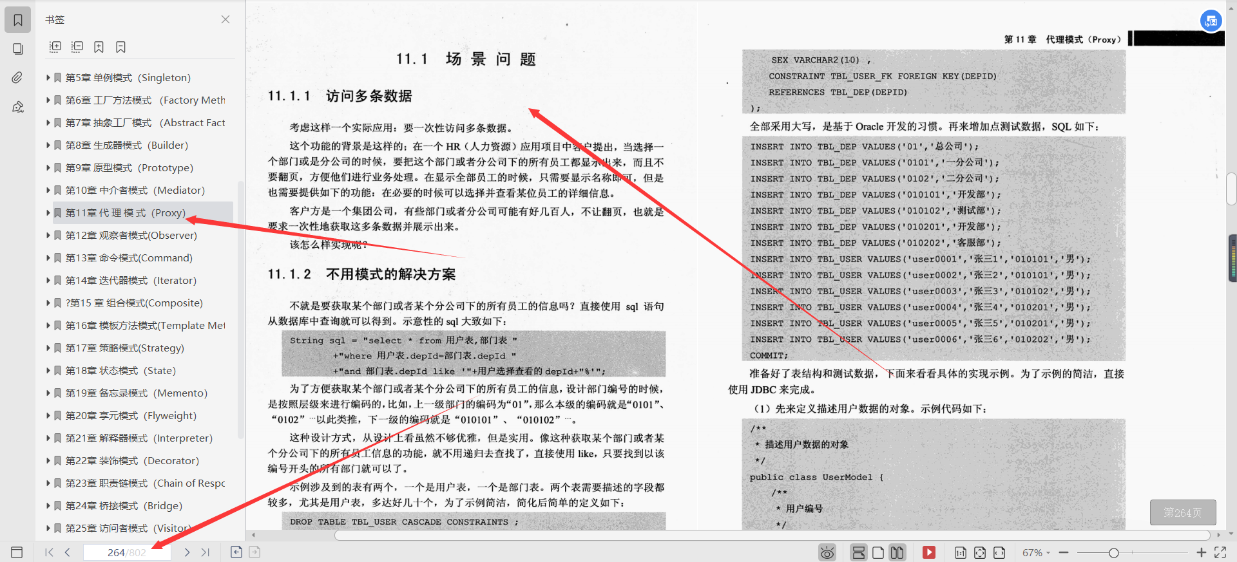Click the blue floating assistant icon top right
This screenshot has width=1237, height=562.
[1211, 21]
